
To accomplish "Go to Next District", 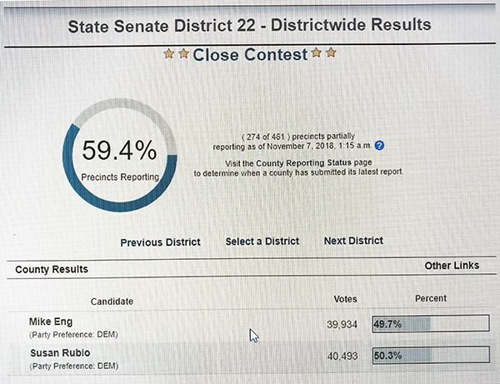I will click(353, 241).
